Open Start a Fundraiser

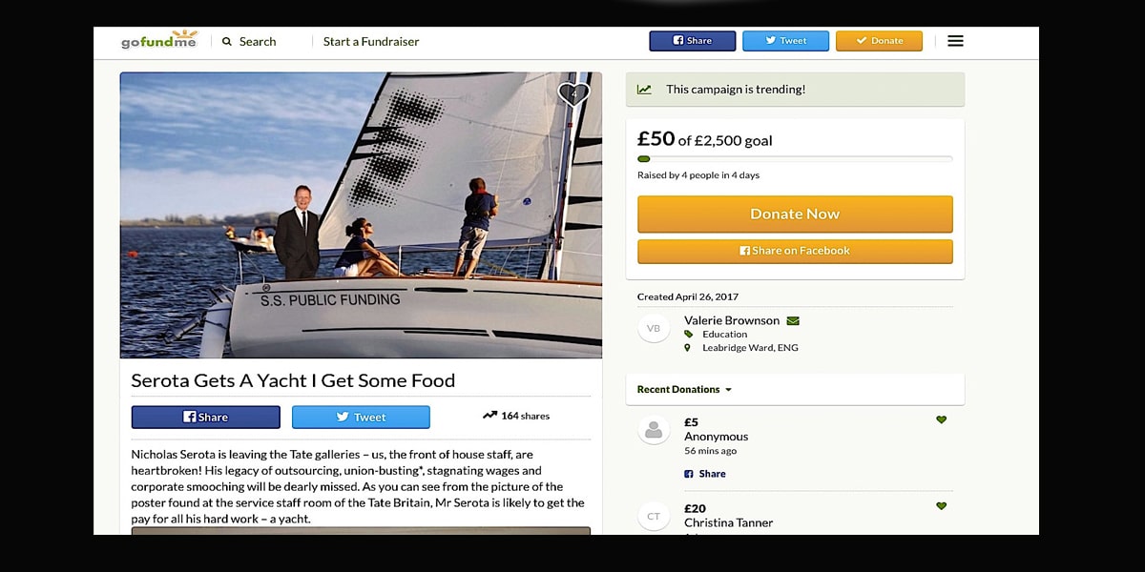coord(371,42)
